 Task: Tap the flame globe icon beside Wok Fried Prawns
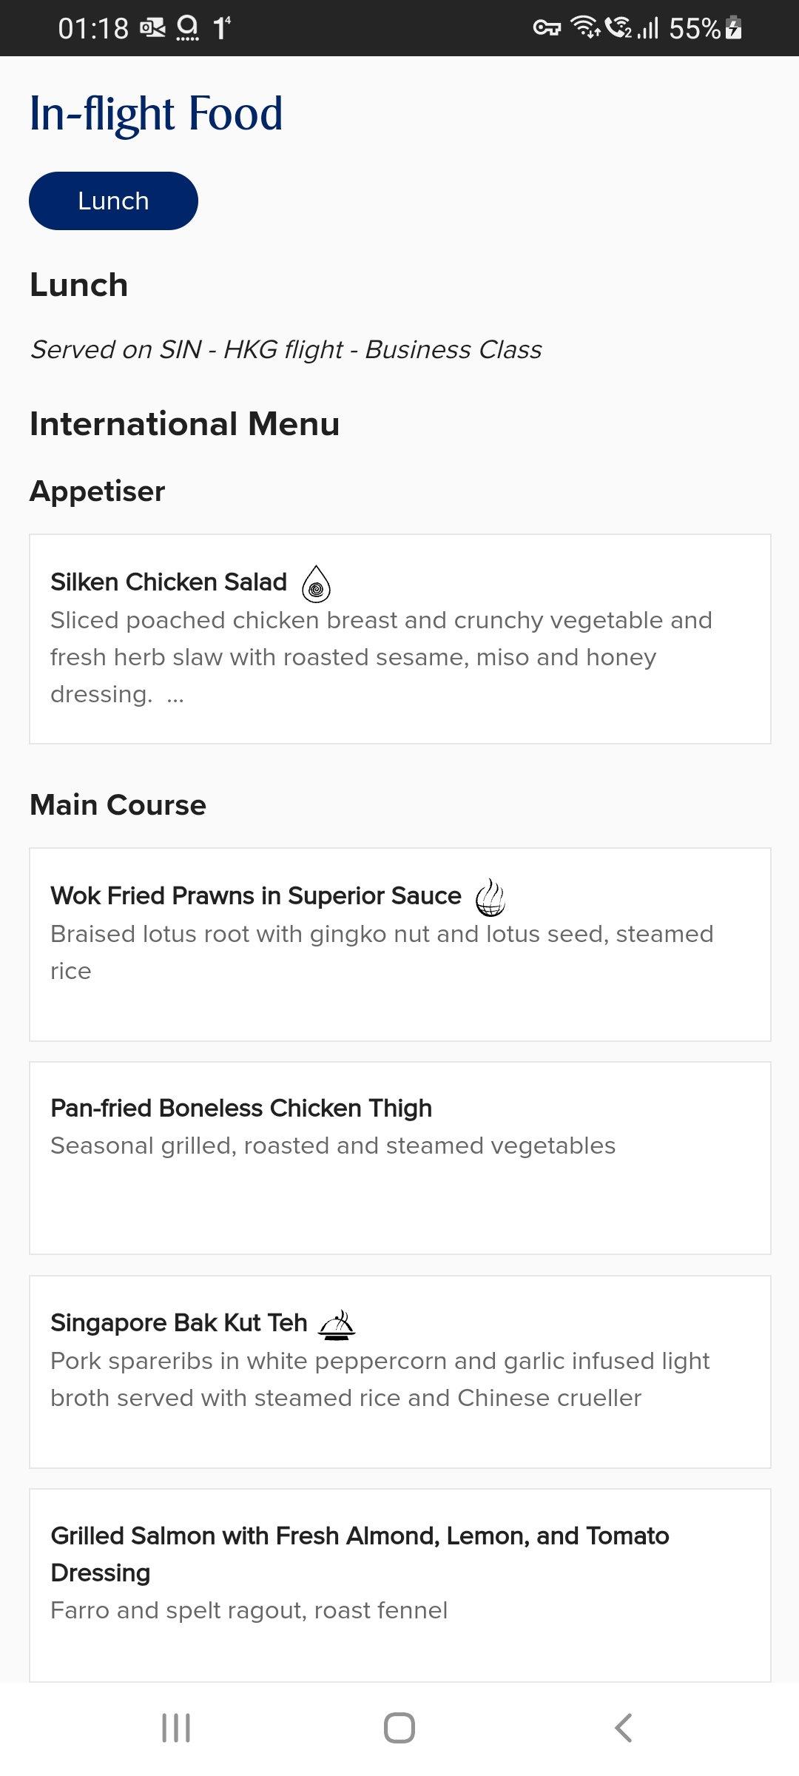[x=490, y=898]
